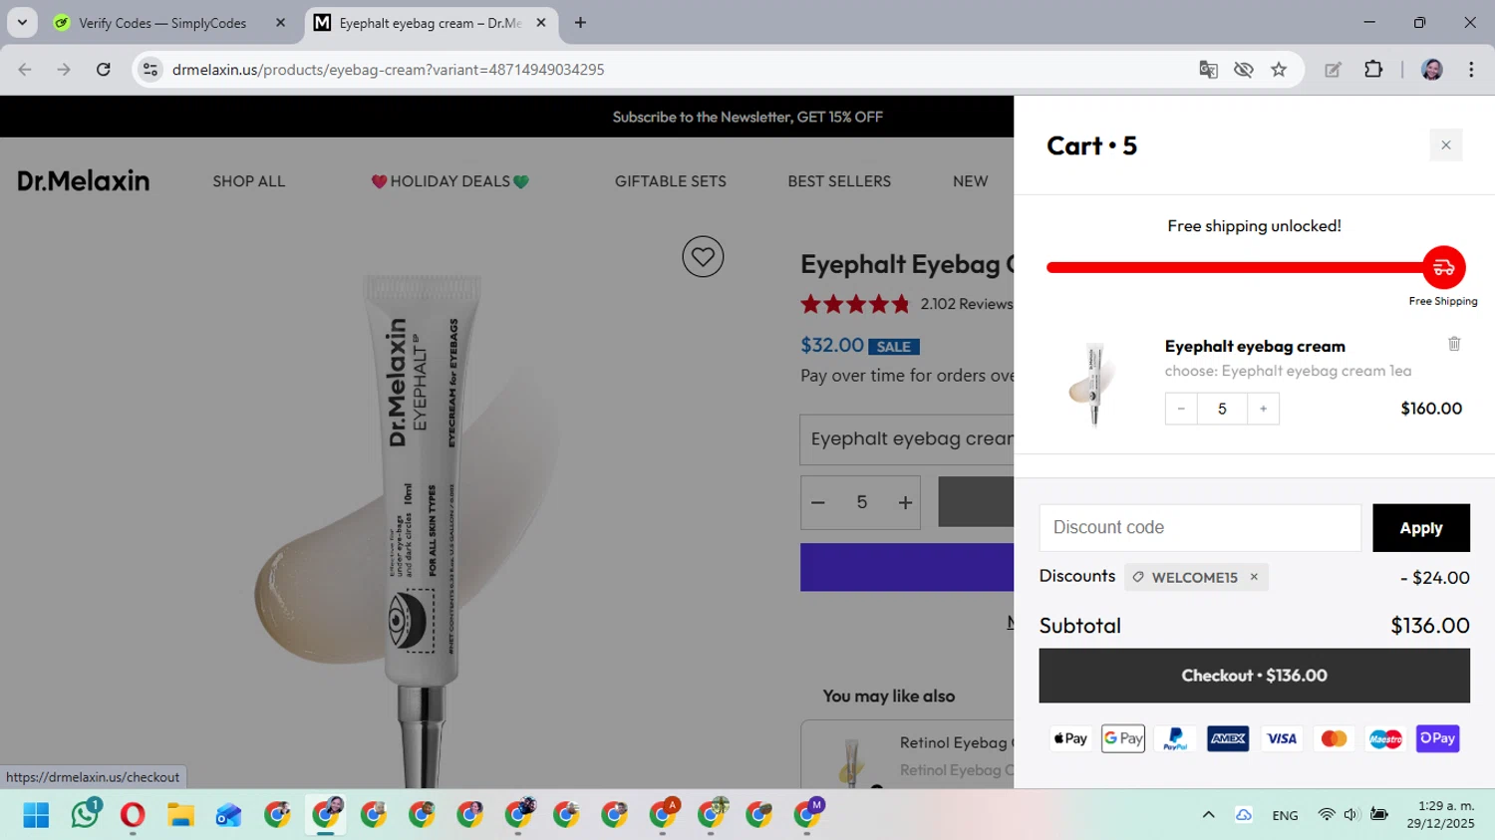The height and width of the screenshot is (840, 1495).
Task: Click the pencil icon in the toolbar
Action: pos(1333,70)
